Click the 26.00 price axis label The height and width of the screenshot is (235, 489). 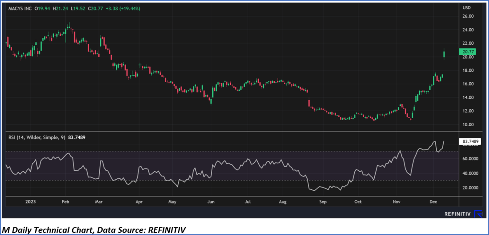tap(468, 16)
